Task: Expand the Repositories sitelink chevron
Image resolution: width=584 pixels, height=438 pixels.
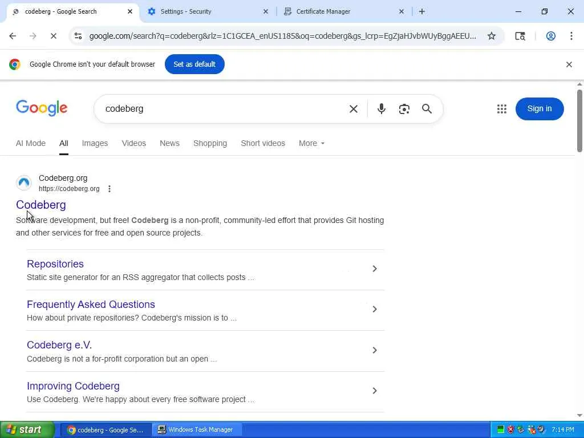Action: 375,269
